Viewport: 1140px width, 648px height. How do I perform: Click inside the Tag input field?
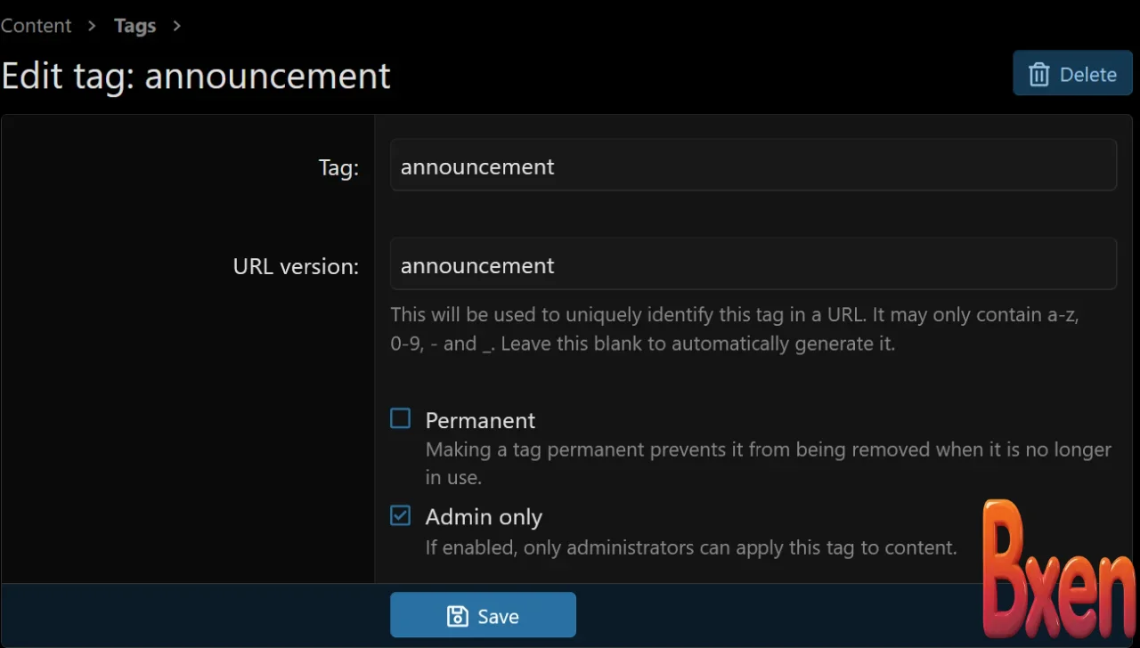tap(753, 165)
